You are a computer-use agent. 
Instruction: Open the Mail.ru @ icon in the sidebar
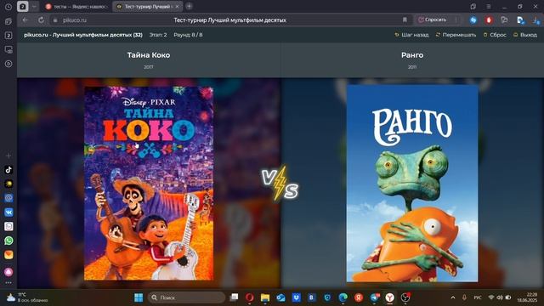click(8, 198)
